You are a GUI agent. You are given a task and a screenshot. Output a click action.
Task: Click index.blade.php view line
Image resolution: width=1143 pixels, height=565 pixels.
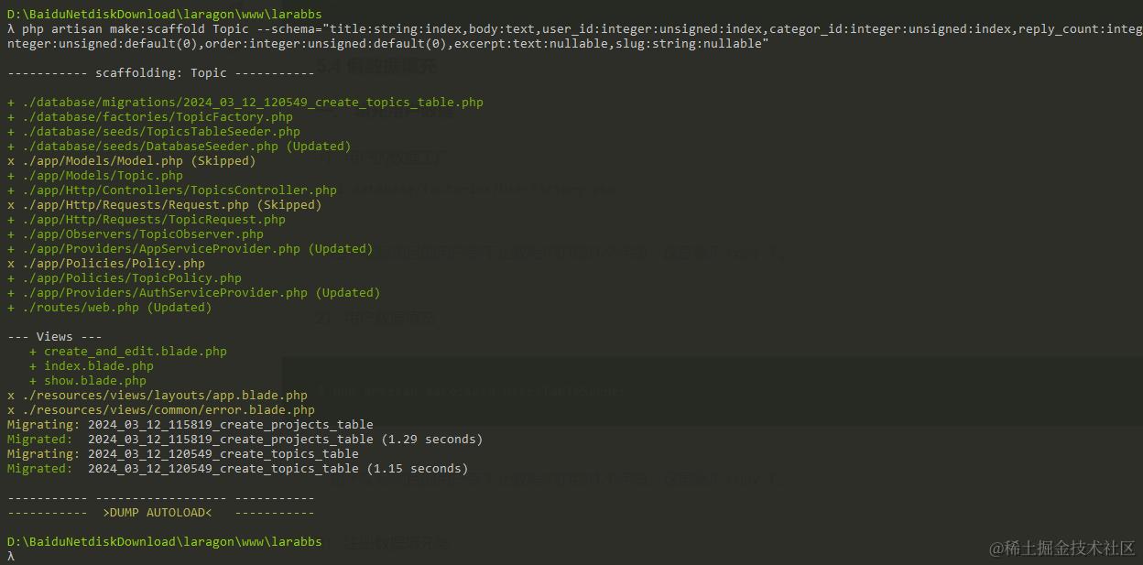(92, 366)
